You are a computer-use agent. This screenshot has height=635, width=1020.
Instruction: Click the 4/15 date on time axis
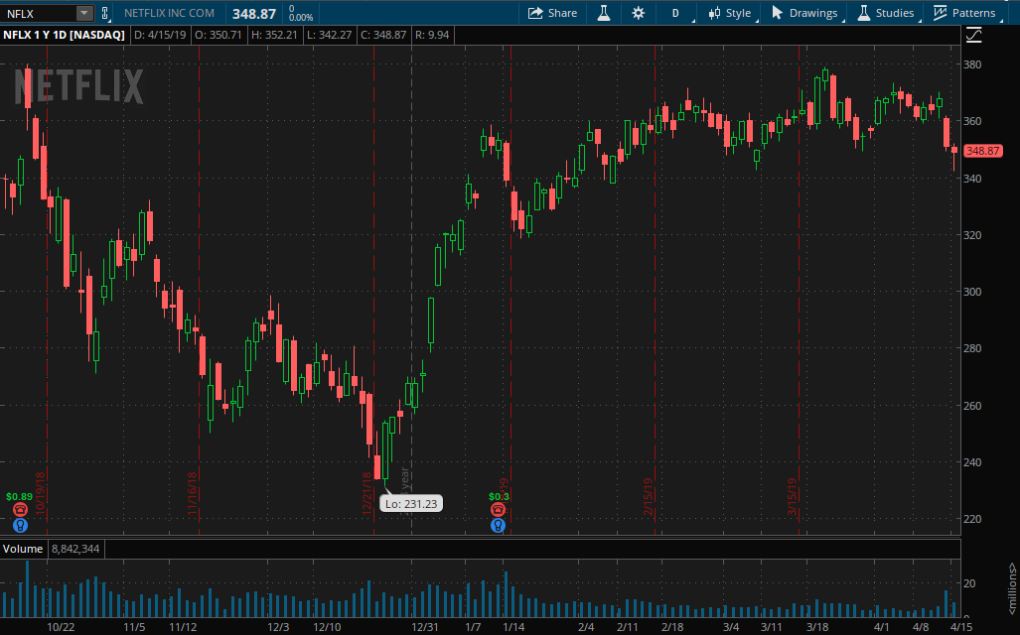tap(961, 627)
